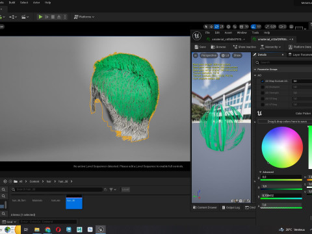This screenshot has width=312, height=234.
Task: Open the Actor menu in the main editor
Action: tap(36, 3)
